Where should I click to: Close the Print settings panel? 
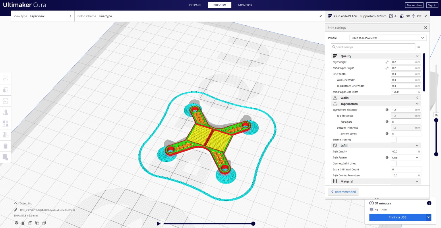click(x=425, y=28)
